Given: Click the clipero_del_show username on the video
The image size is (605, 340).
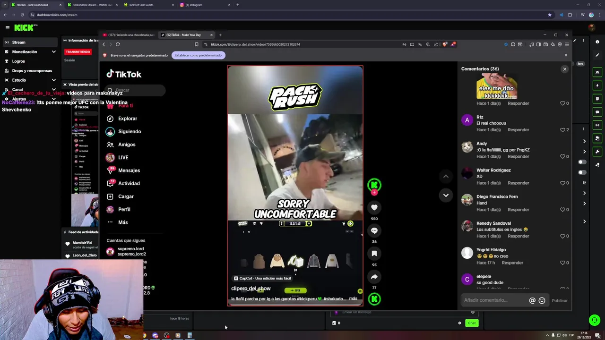Looking at the screenshot, I should [x=251, y=289].
